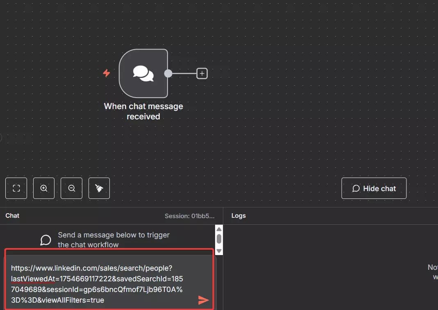438x310 pixels.
Task: Click the chat trigger node's speech bubble icon
Action: [143, 73]
